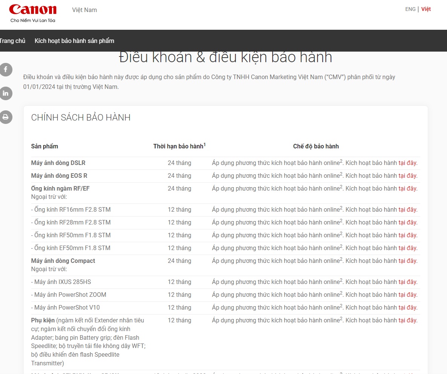The height and width of the screenshot is (374, 447).
Task: Click 'tại đây' link for Máy ảnh dòng Compact
Action: coord(407,261)
